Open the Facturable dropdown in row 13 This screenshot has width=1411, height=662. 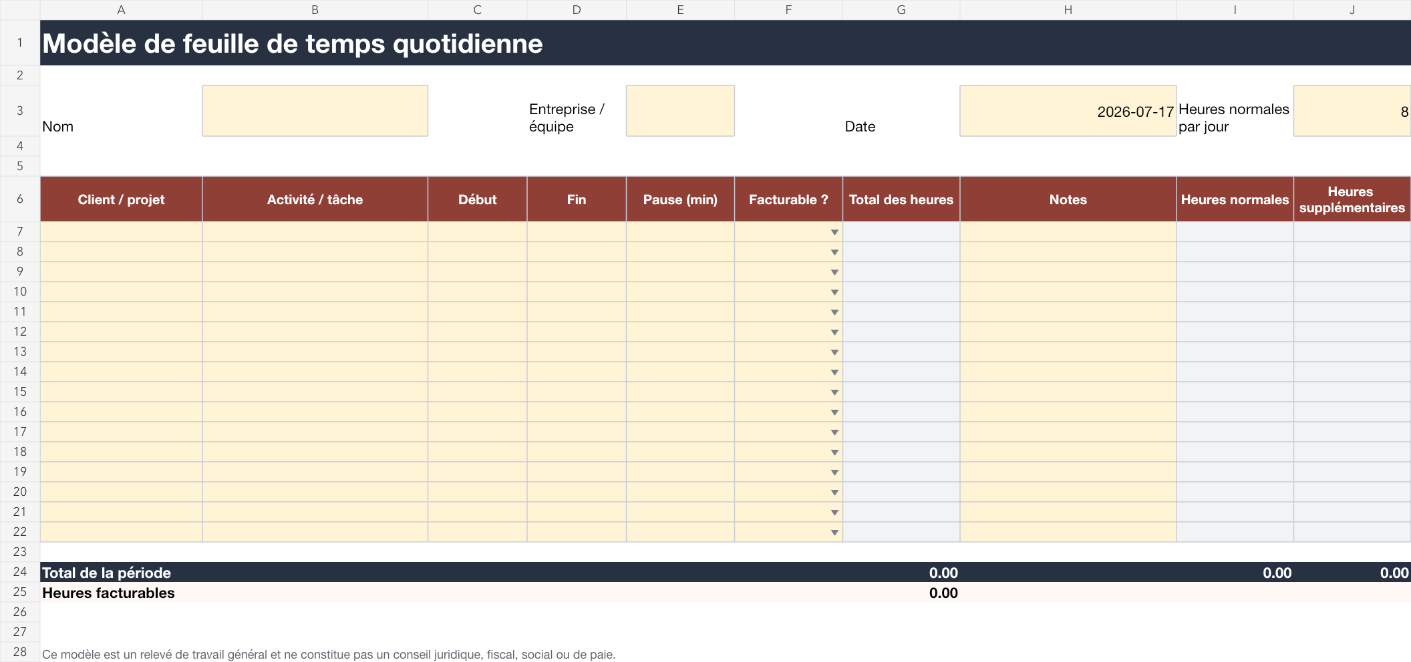(834, 352)
